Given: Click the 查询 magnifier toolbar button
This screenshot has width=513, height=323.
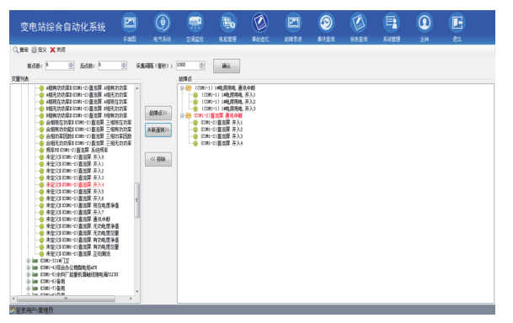Looking at the screenshot, I should (20, 50).
